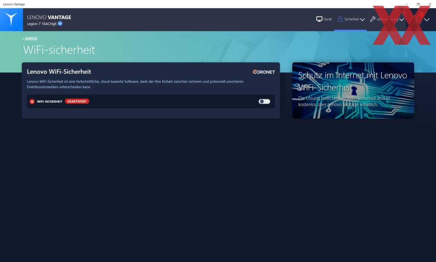Click the Legion 7 16ACHg6 device name

pyautogui.click(x=42, y=24)
